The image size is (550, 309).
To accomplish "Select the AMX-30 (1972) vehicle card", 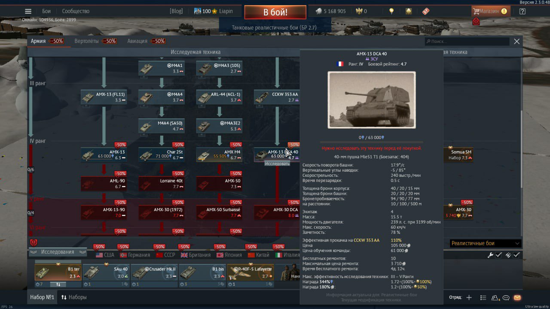I will [162, 212].
